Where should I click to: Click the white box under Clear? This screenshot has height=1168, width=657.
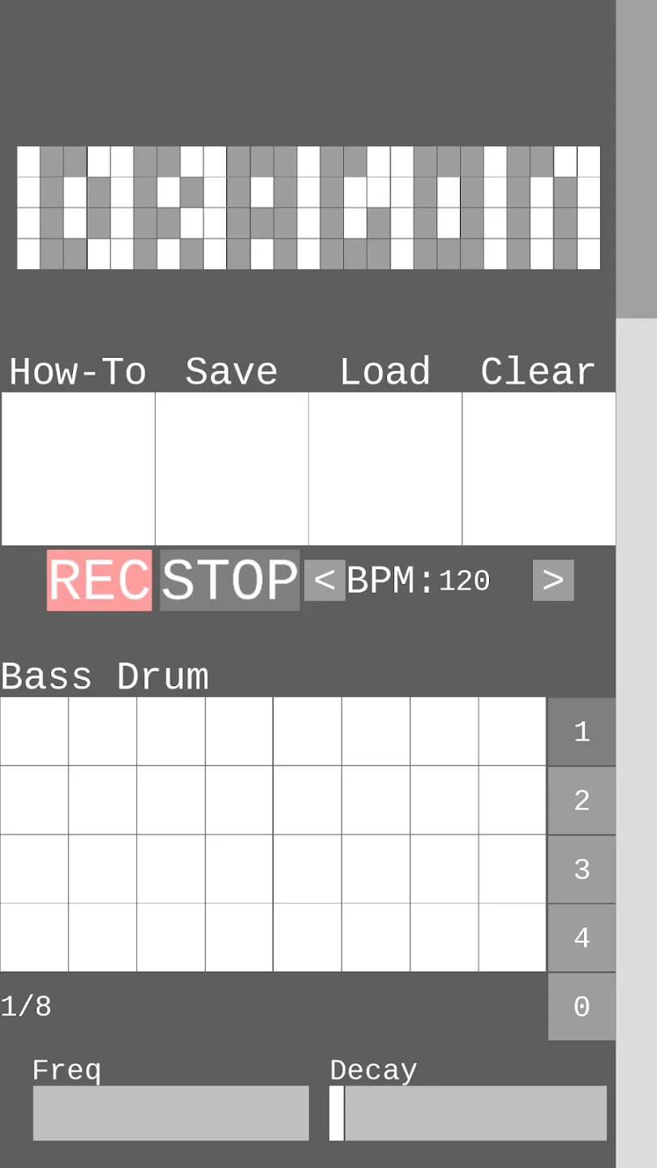tap(539, 469)
